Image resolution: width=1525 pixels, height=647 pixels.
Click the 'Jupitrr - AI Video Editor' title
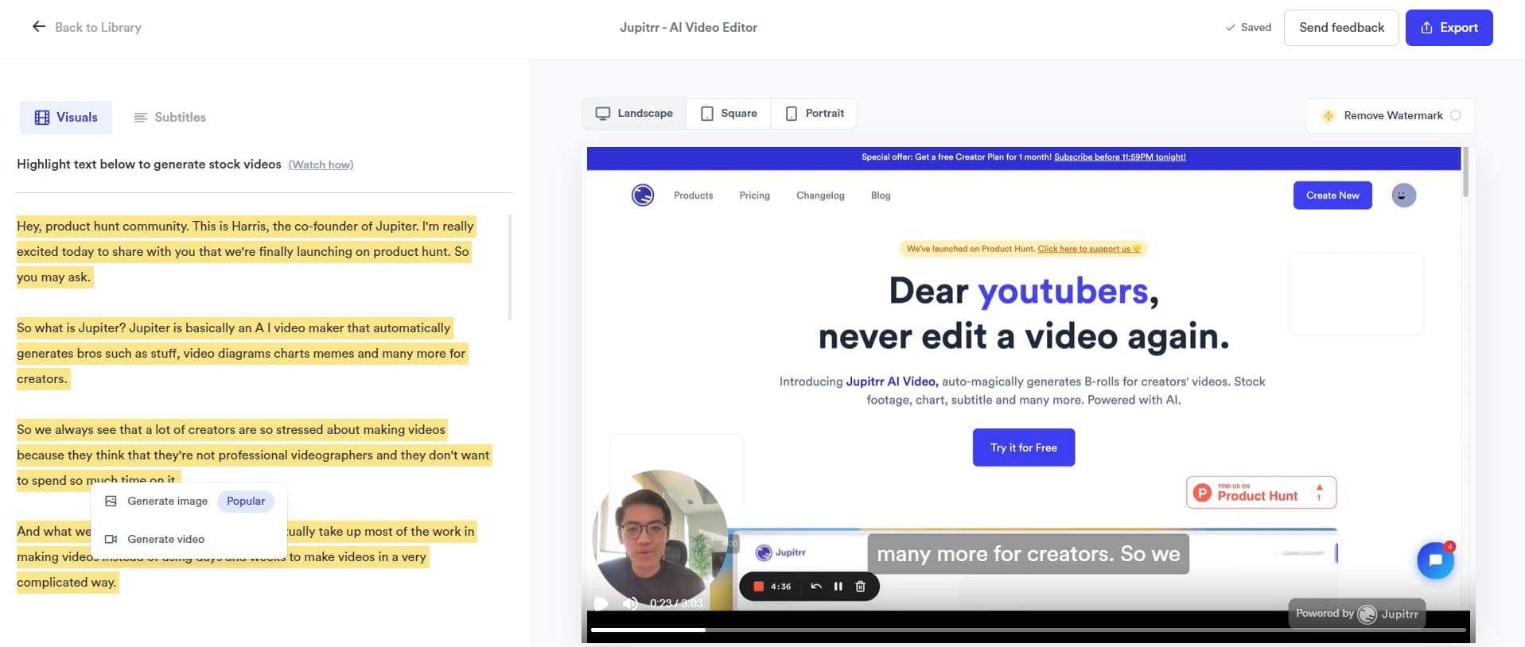[688, 27]
